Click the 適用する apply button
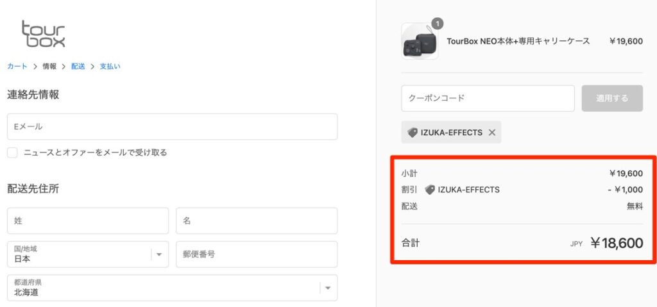Screen dimensions: 657x307 click(x=612, y=99)
